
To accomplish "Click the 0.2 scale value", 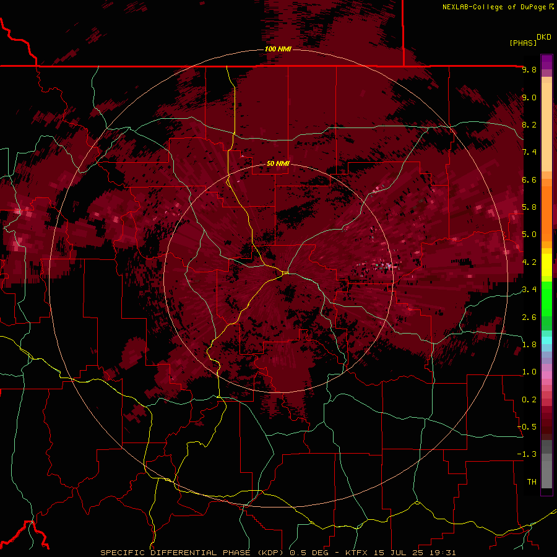I will tap(529, 400).
